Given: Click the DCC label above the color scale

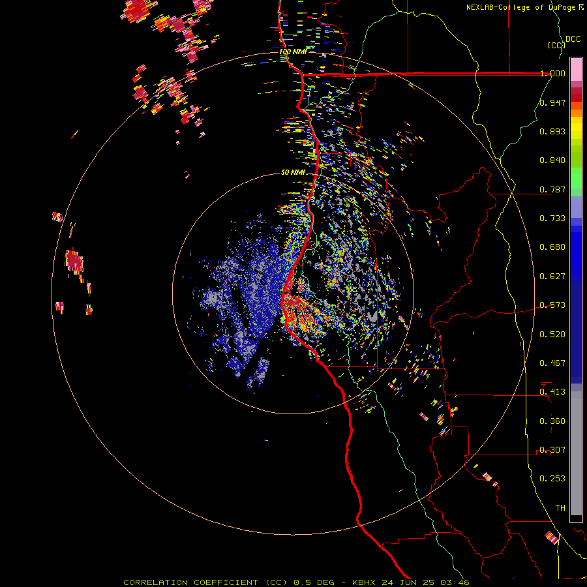Looking at the screenshot, I should click(x=573, y=39).
